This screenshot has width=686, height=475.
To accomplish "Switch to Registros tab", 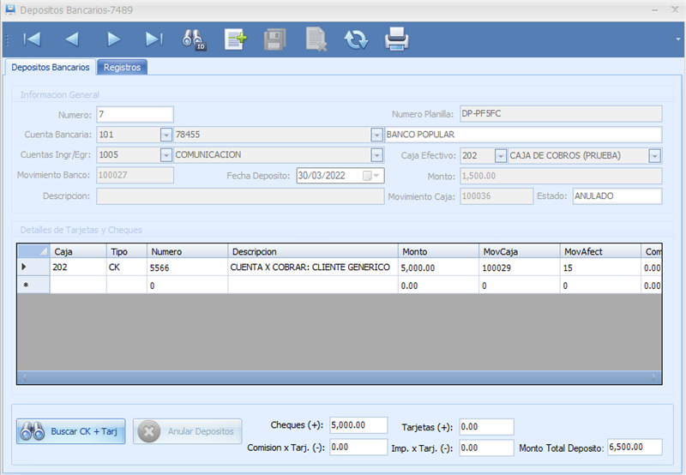I will point(122,67).
